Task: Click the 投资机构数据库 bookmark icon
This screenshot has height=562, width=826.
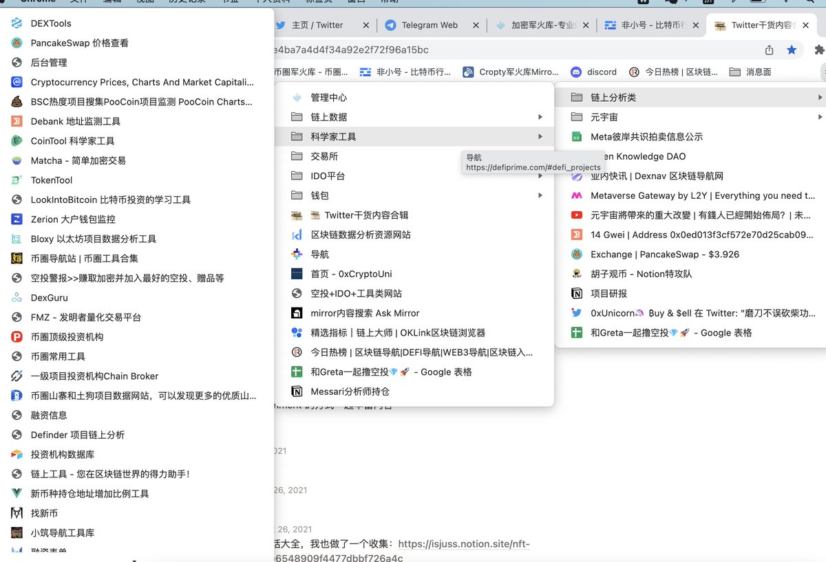Action: pos(17,455)
